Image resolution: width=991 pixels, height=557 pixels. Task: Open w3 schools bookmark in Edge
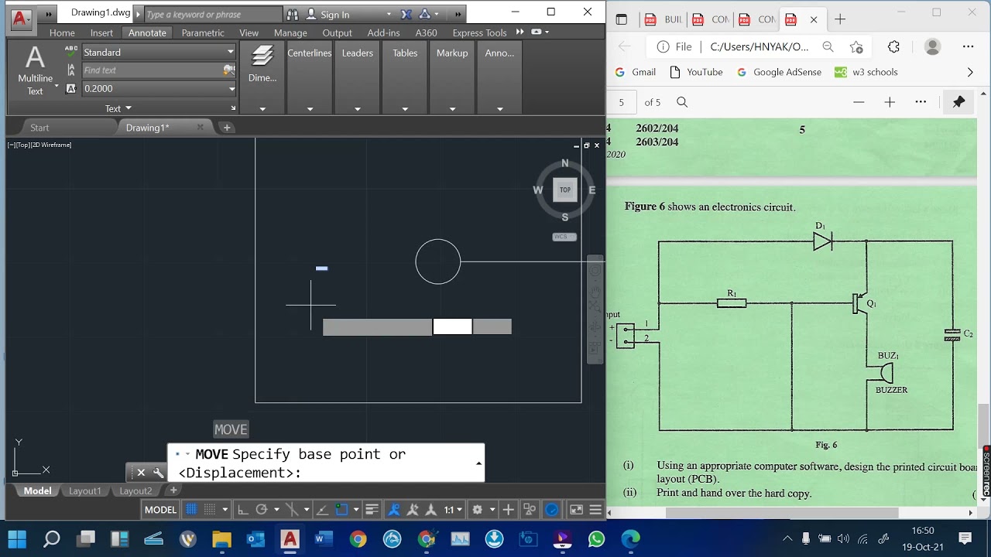866,72
